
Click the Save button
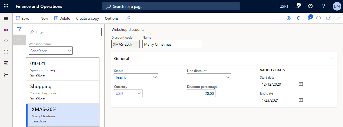tap(22, 18)
